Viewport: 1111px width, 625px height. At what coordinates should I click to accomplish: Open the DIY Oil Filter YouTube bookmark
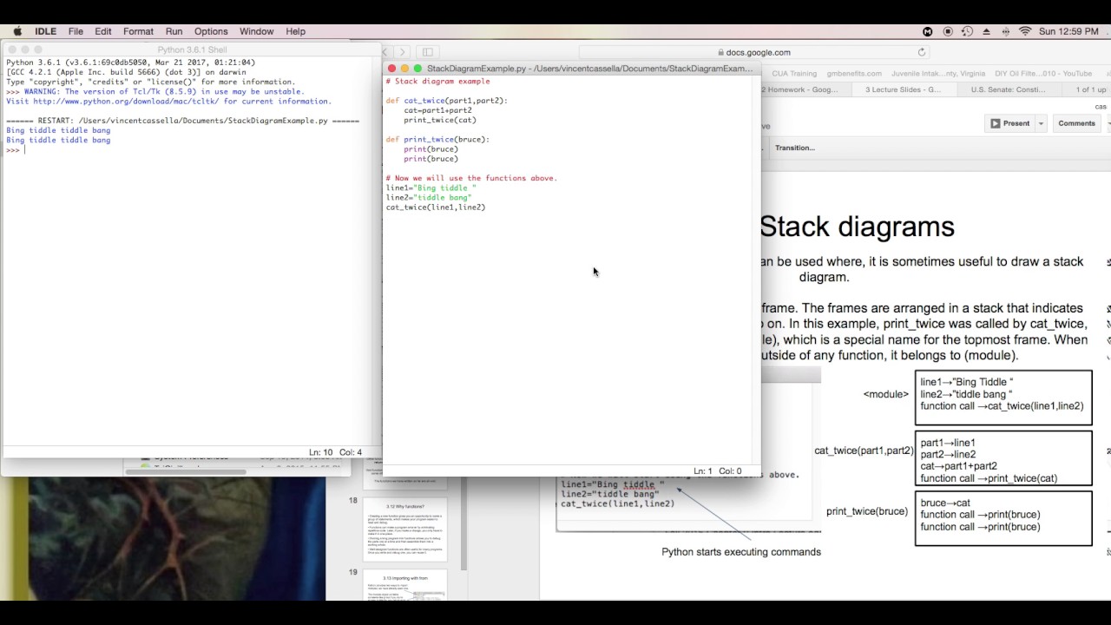coord(1043,74)
